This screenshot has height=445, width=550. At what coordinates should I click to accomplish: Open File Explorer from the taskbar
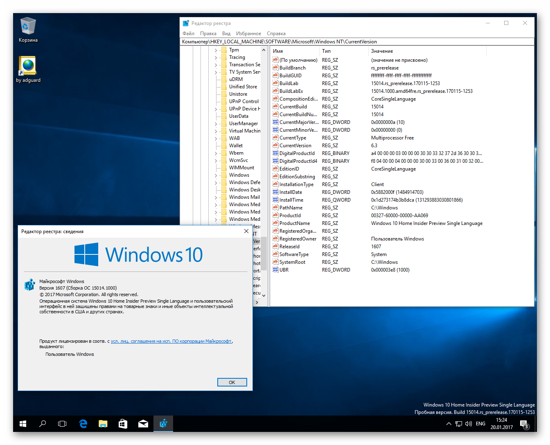click(103, 424)
